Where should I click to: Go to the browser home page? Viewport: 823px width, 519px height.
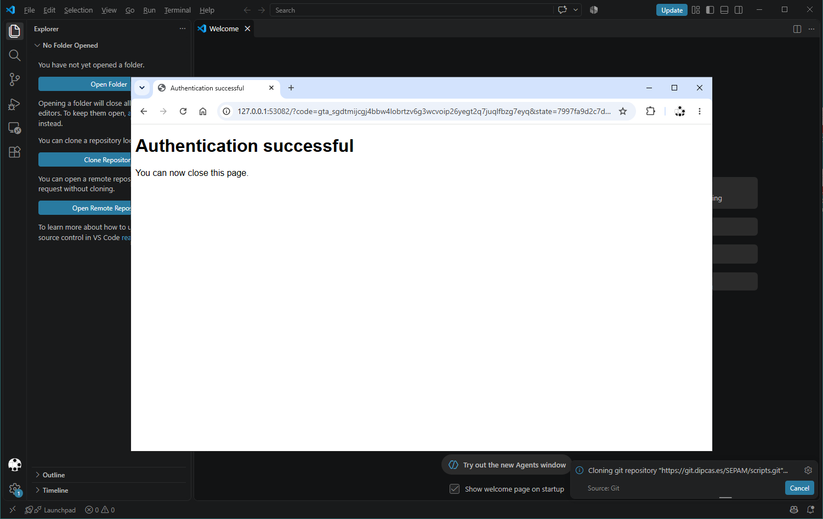pyautogui.click(x=203, y=111)
